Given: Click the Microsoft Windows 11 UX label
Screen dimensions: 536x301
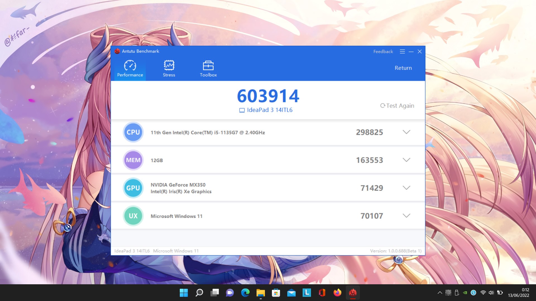Looking at the screenshot, I should [x=176, y=216].
